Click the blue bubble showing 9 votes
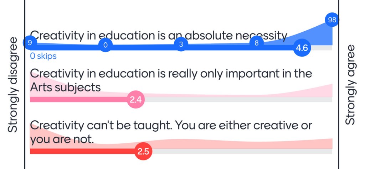The image size is (365, 169). (x=30, y=43)
